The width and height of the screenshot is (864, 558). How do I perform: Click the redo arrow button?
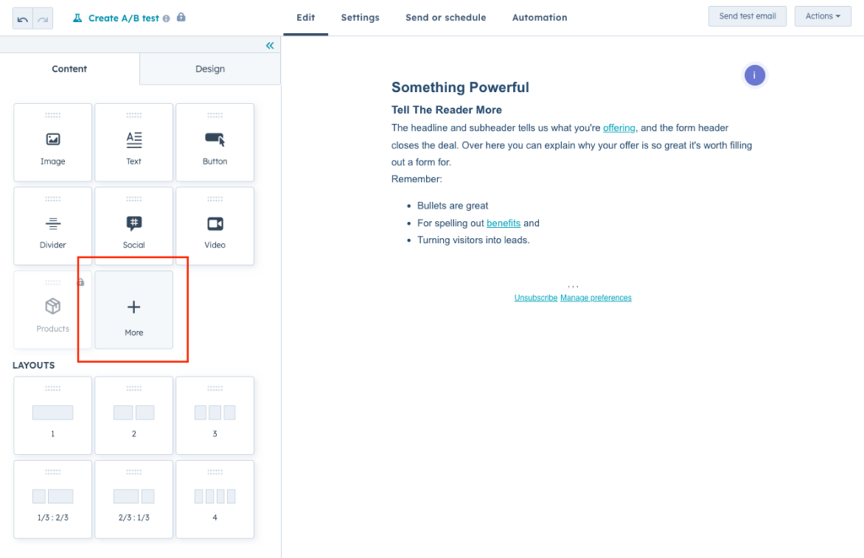(43, 19)
